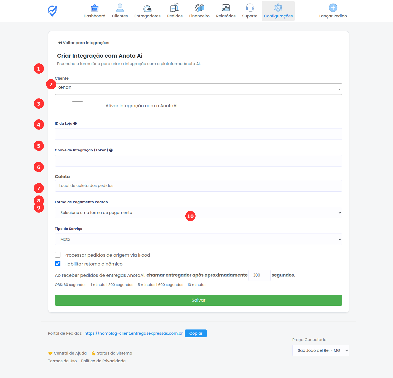The width and height of the screenshot is (393, 378).
Task: Enable 'Ativar integração com o AnotaAI'
Action: [77, 107]
